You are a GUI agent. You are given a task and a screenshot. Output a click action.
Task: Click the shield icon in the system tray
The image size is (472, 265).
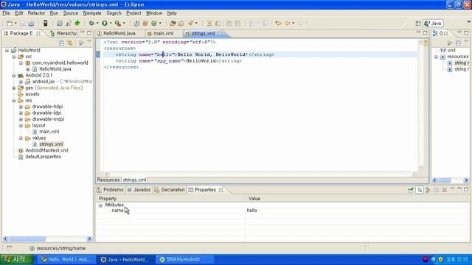click(441, 259)
